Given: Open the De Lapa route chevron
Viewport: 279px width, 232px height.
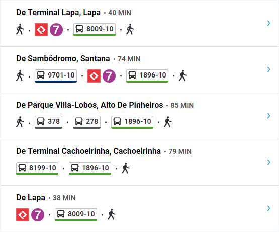Looking at the screenshot, I should click(x=268, y=208).
